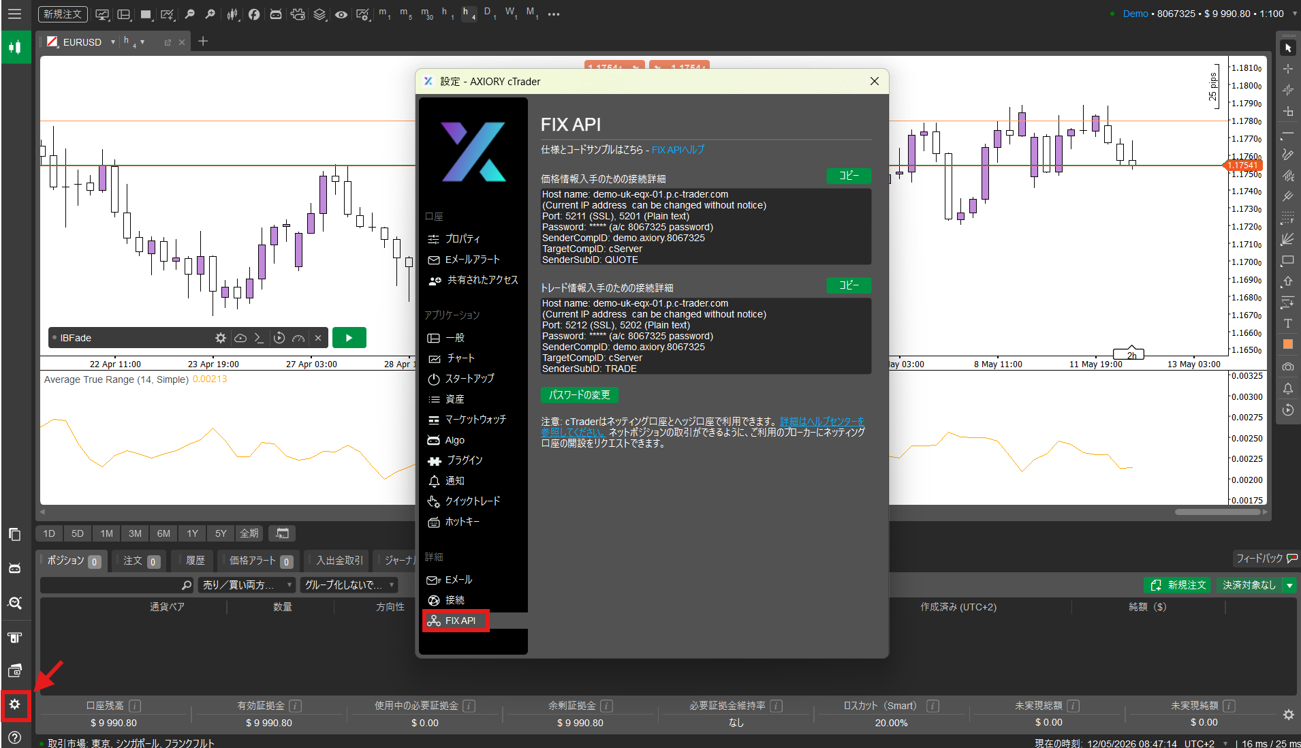Click the 新規注文 button in top toolbar
Screen dimensions: 1301x748
(62, 14)
